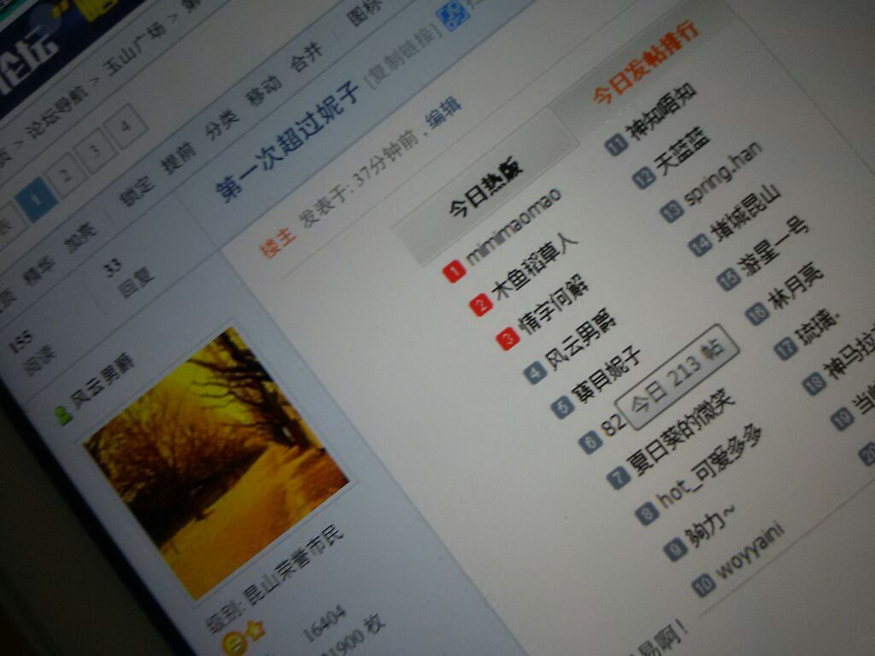This screenshot has width=875, height=656.
Task: Click 复制链接 to copy thread link
Action: pos(402,58)
